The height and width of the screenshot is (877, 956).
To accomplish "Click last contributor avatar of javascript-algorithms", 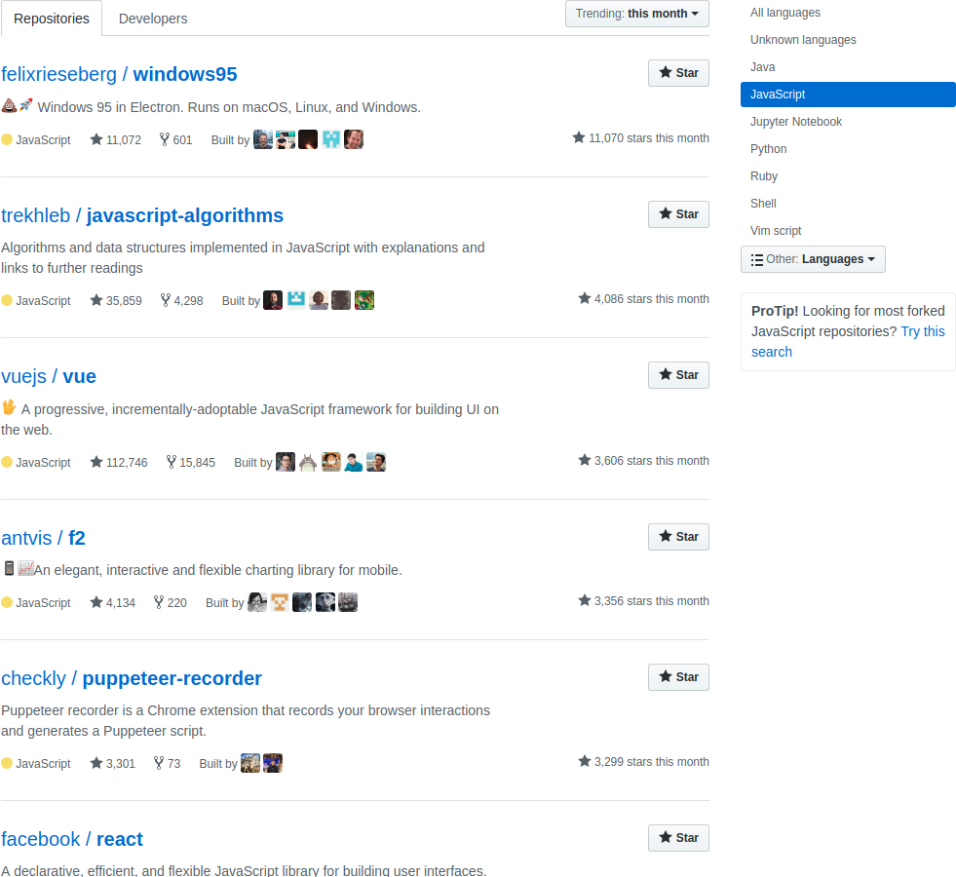I will (x=364, y=300).
